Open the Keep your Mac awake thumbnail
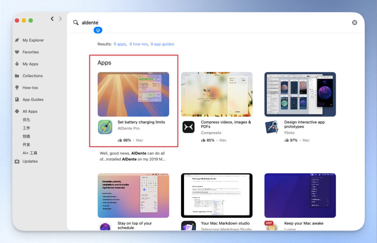 click(300, 196)
